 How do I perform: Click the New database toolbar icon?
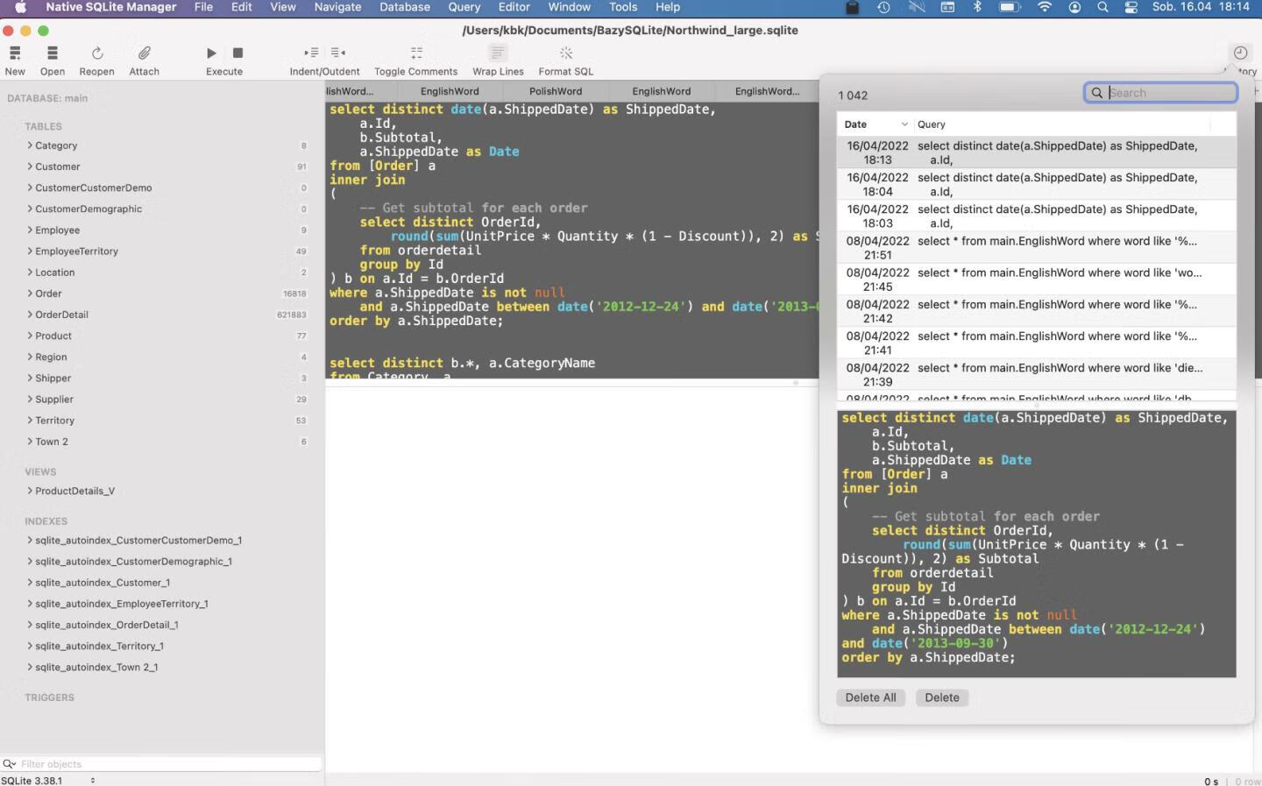tap(15, 53)
